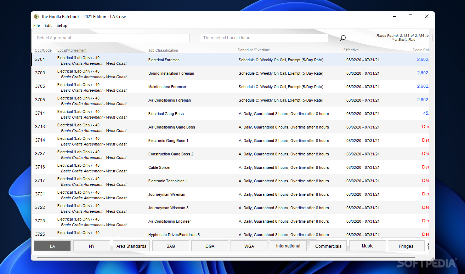Click occupation code 3737
Image resolution: width=465 pixels, height=274 pixels.
click(x=40, y=154)
